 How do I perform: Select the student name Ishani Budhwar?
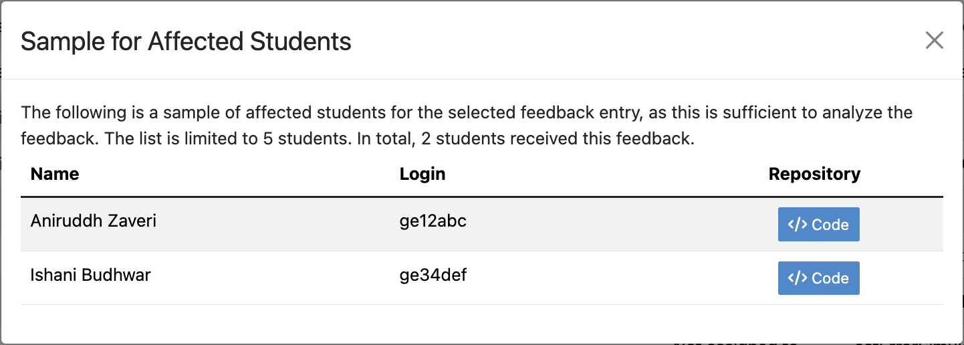(x=91, y=274)
